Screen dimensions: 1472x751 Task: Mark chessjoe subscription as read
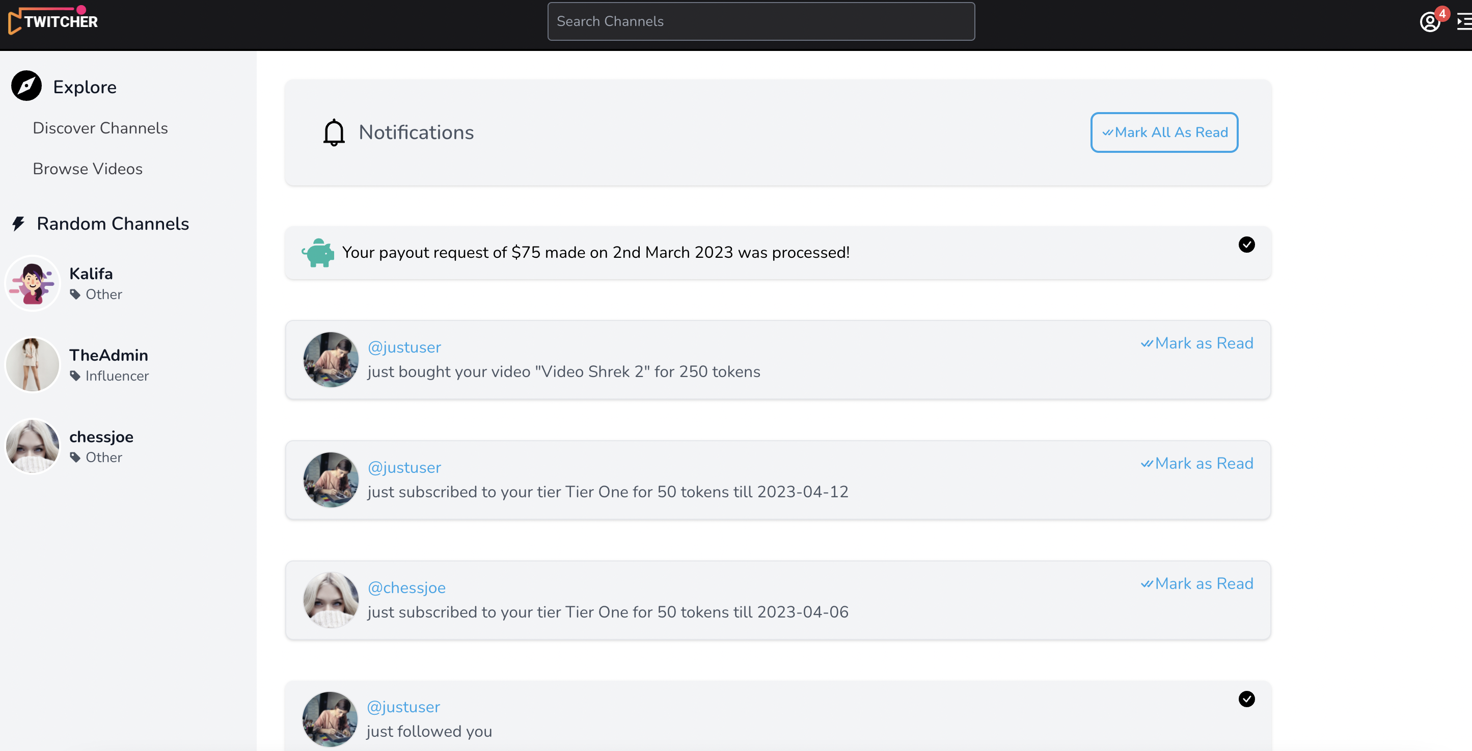1196,583
